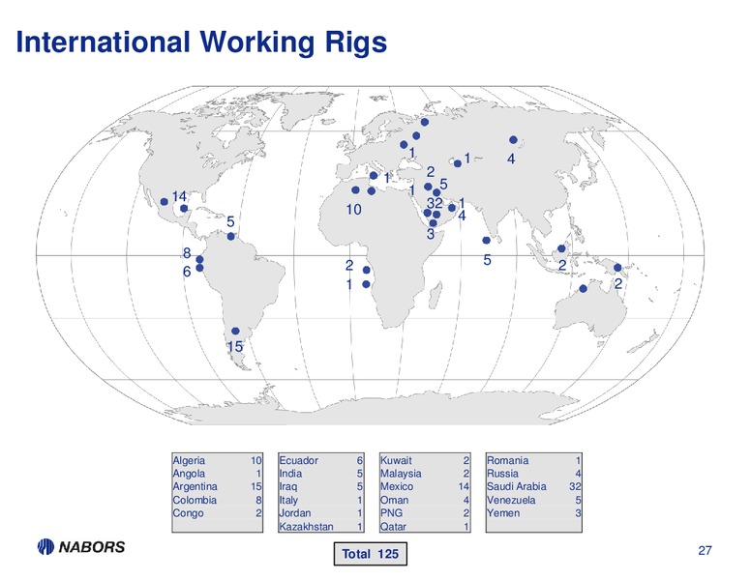Select the Malaysia label in table

(x=401, y=474)
